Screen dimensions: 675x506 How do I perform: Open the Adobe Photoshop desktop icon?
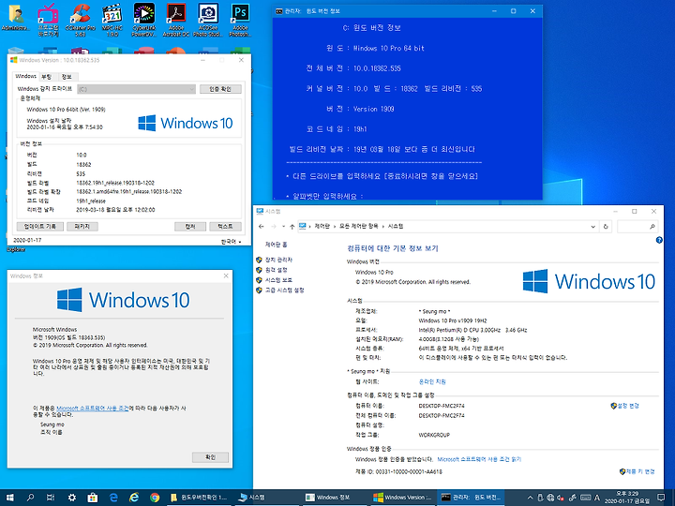(x=240, y=20)
